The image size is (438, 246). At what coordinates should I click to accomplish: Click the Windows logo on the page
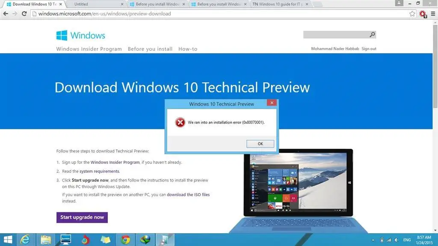coord(62,36)
